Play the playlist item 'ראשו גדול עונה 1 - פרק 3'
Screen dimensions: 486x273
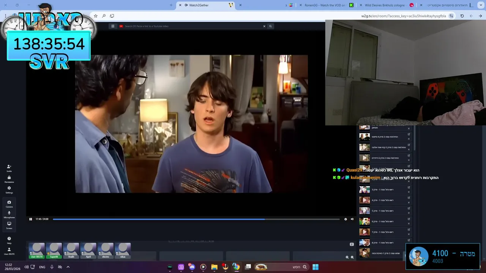364,190
